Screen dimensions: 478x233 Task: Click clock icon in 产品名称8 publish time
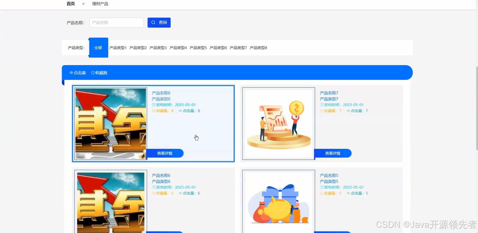[154, 105]
